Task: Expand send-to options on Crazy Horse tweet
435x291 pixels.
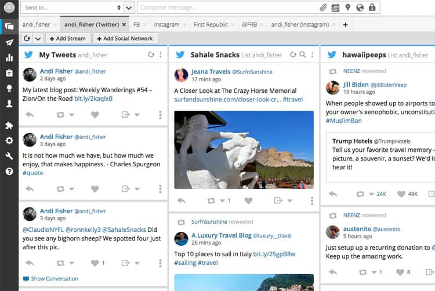Action: 289,201
